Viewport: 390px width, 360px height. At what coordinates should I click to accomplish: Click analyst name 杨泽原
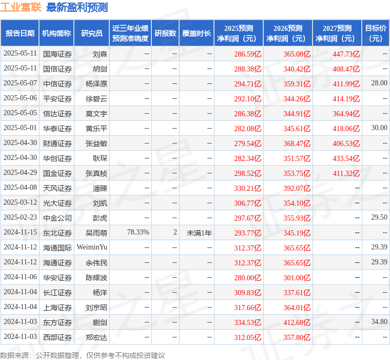[96, 83]
